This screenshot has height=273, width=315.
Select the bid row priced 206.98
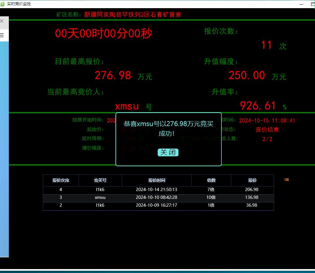pyautogui.click(x=158, y=190)
